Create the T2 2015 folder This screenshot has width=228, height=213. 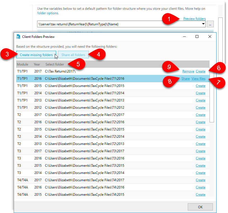(201, 129)
